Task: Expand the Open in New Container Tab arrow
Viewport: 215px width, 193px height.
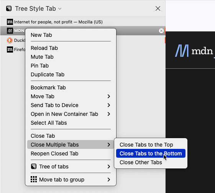Action: click(109, 114)
